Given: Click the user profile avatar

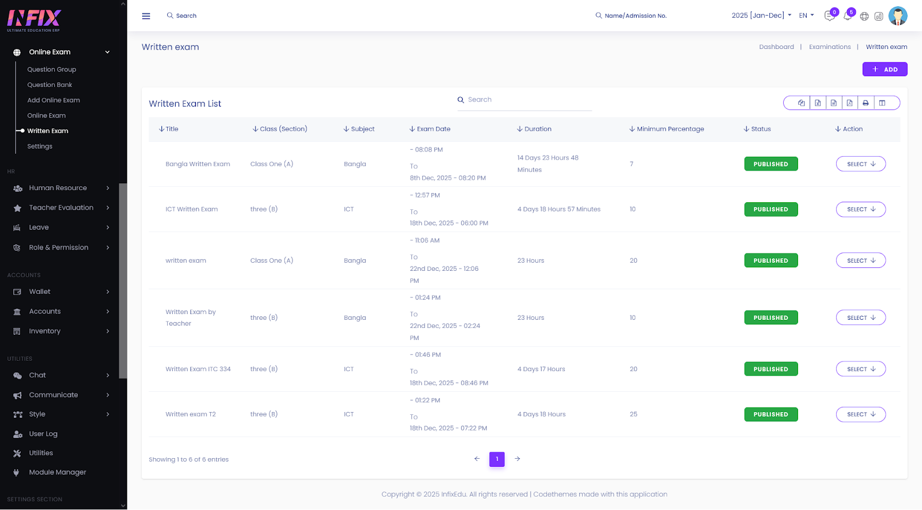Looking at the screenshot, I should click(897, 16).
